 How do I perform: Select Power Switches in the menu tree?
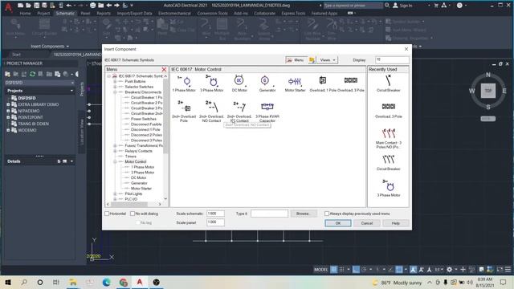(144, 119)
